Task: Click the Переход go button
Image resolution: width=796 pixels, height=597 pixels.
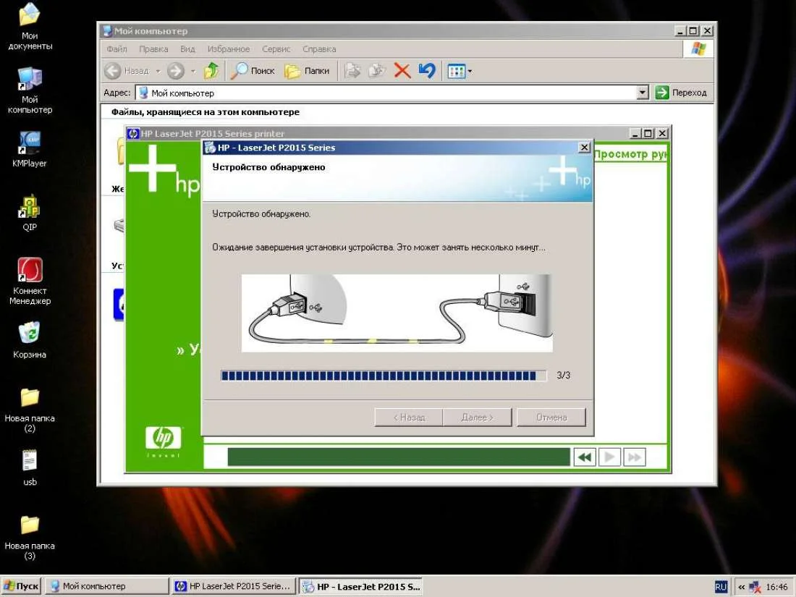Action: point(681,93)
